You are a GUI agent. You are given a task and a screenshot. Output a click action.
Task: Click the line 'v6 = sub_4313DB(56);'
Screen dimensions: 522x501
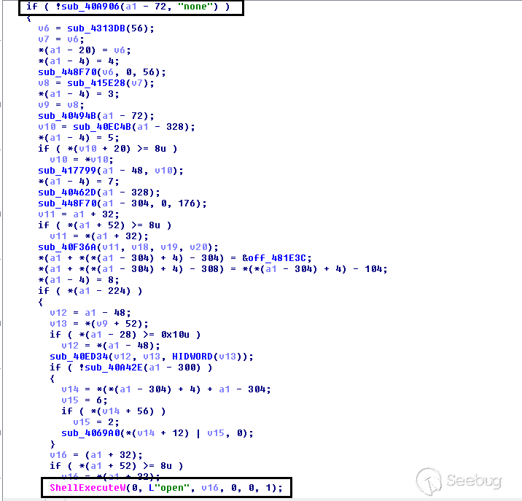pos(96,28)
